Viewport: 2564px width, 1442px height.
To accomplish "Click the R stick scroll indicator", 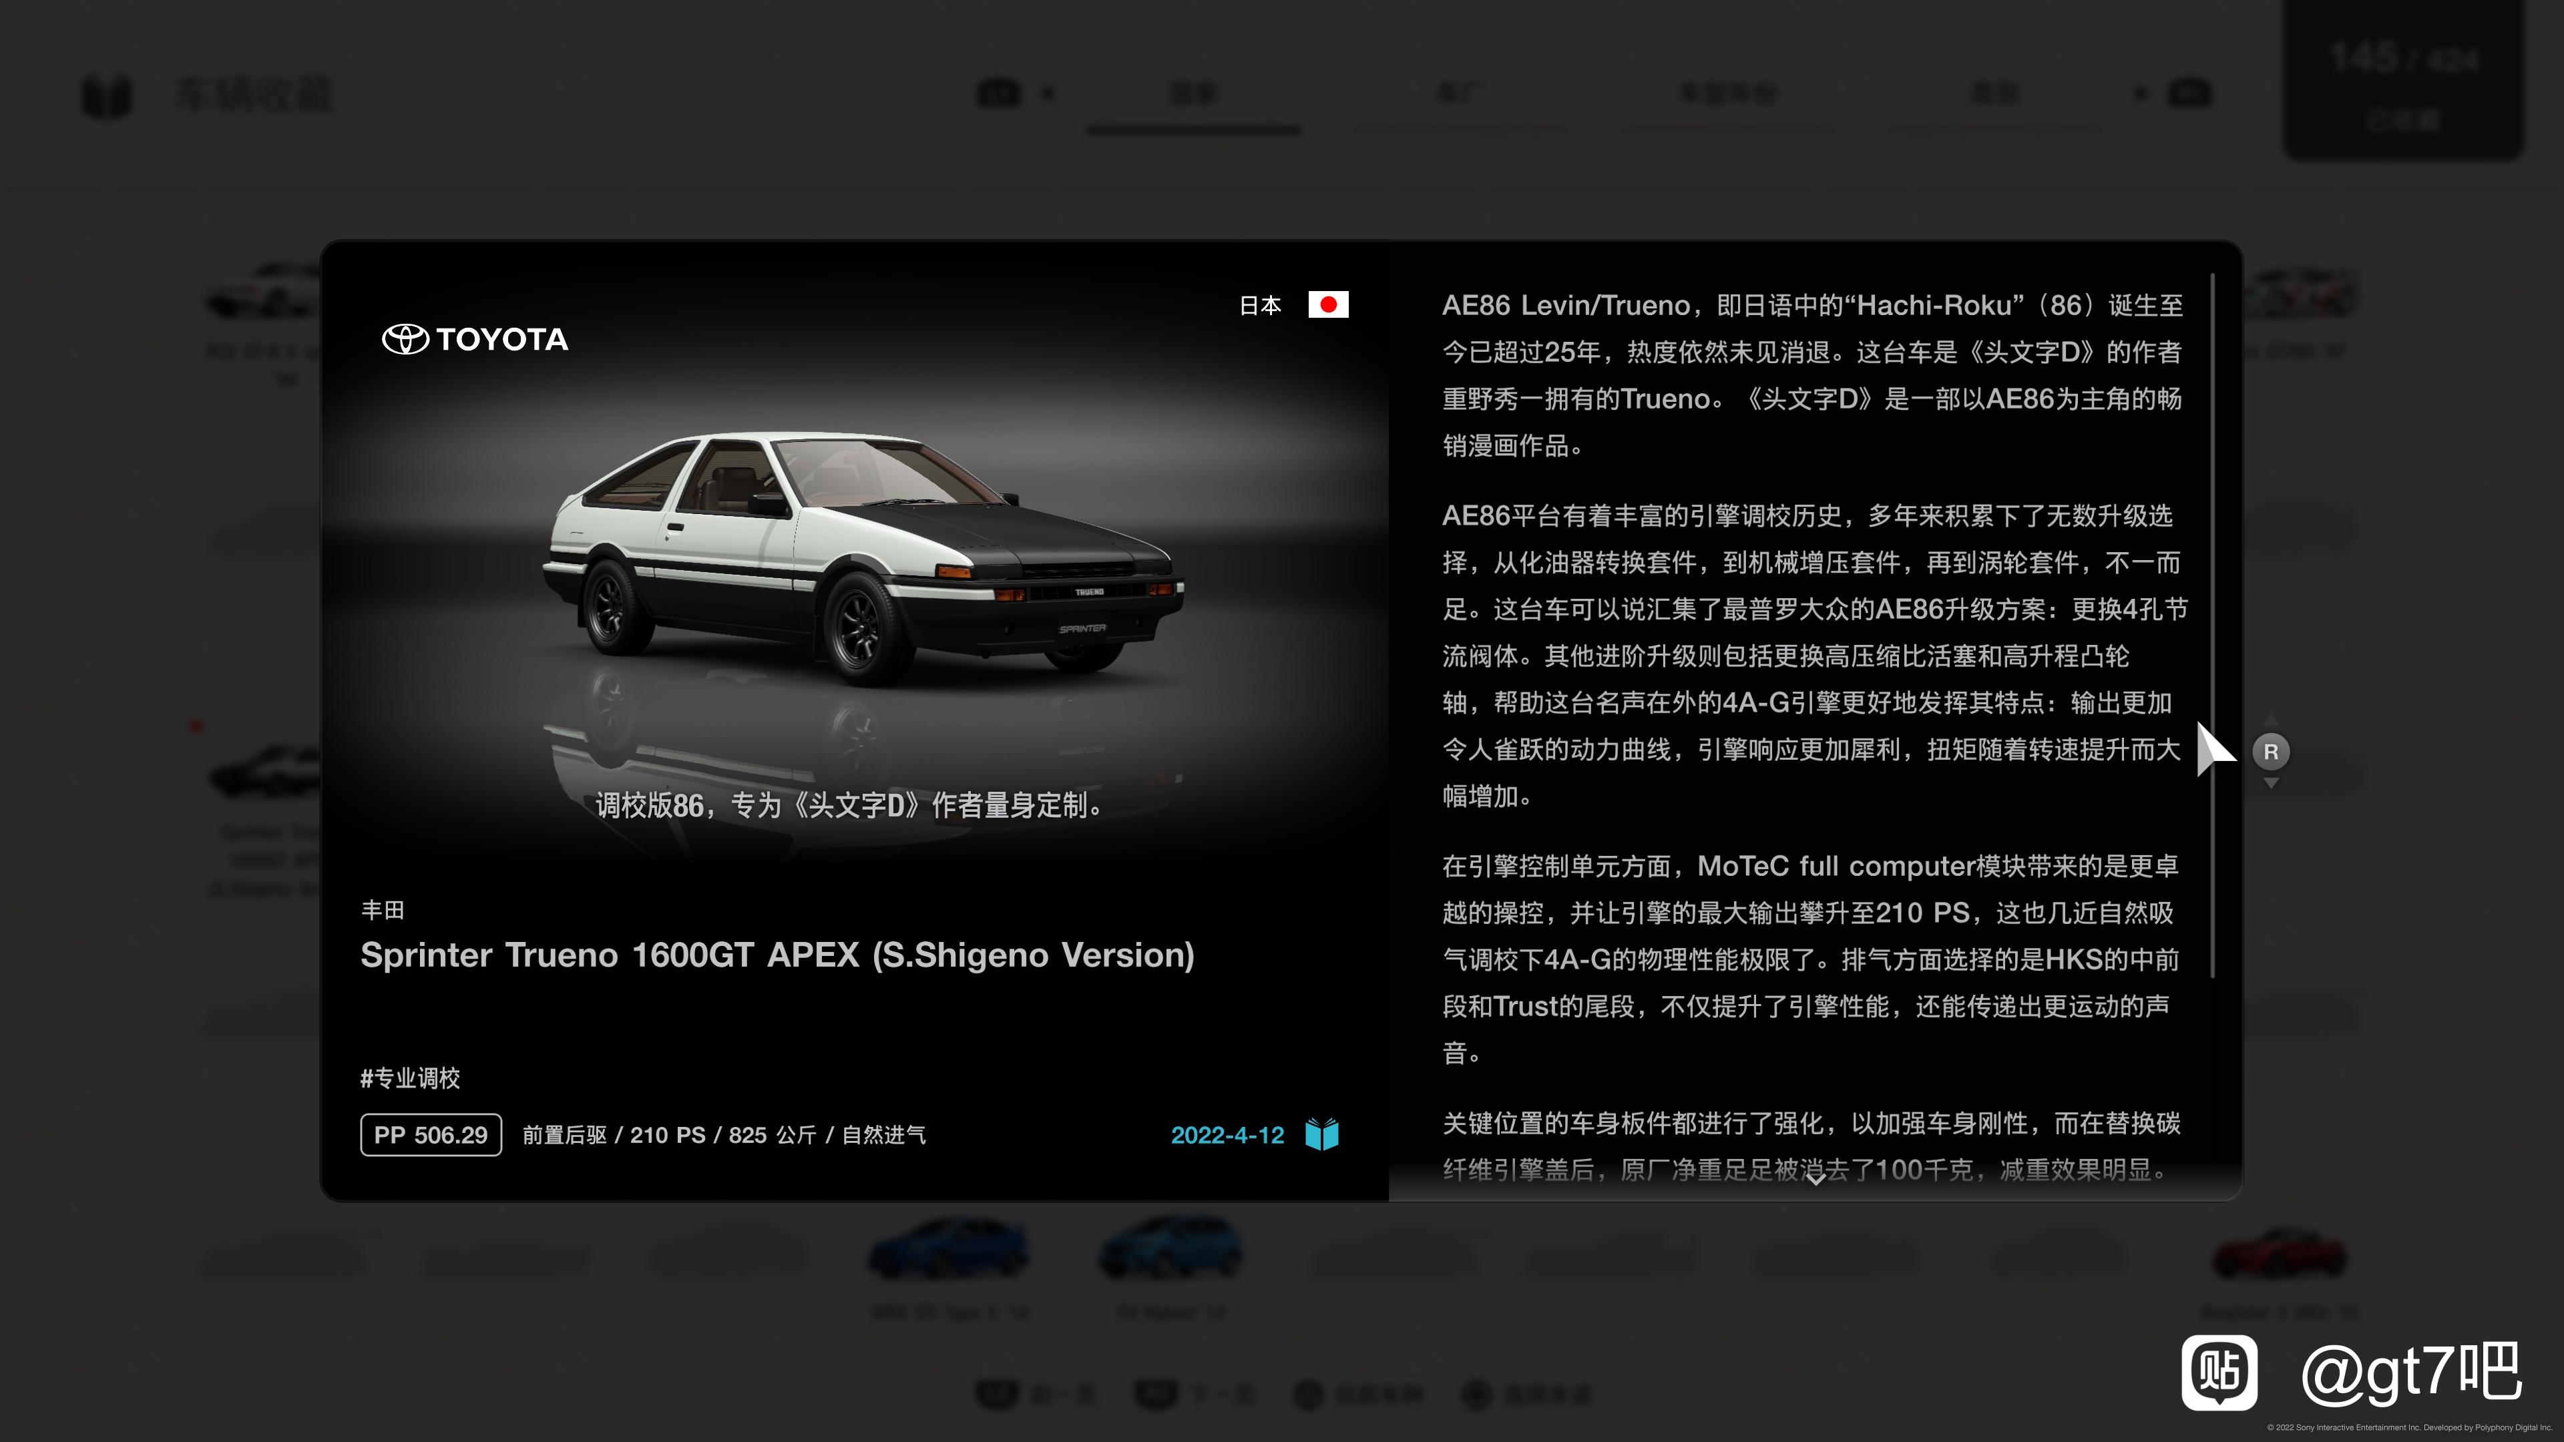I will (2270, 752).
